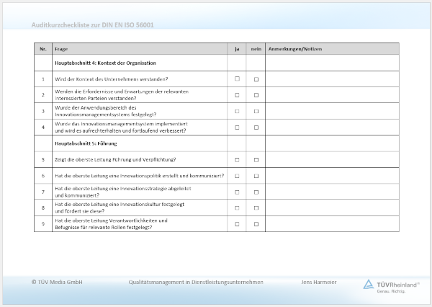The image size is (432, 307).
Task: Click the 'Auditkurzcheckliste zur DIN EN ISO 56001' title
Action: (93, 25)
